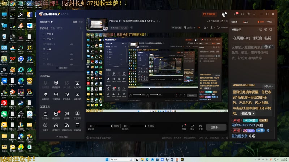Open the 弹幕助手 settings gear icon
The height and width of the screenshot is (162, 289).
266,30
